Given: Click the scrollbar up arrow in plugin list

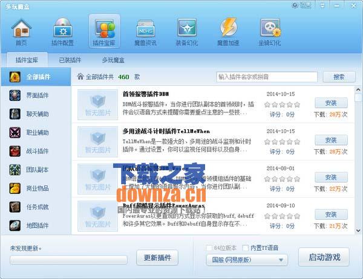Looking at the screenshot, I should click(x=358, y=90).
